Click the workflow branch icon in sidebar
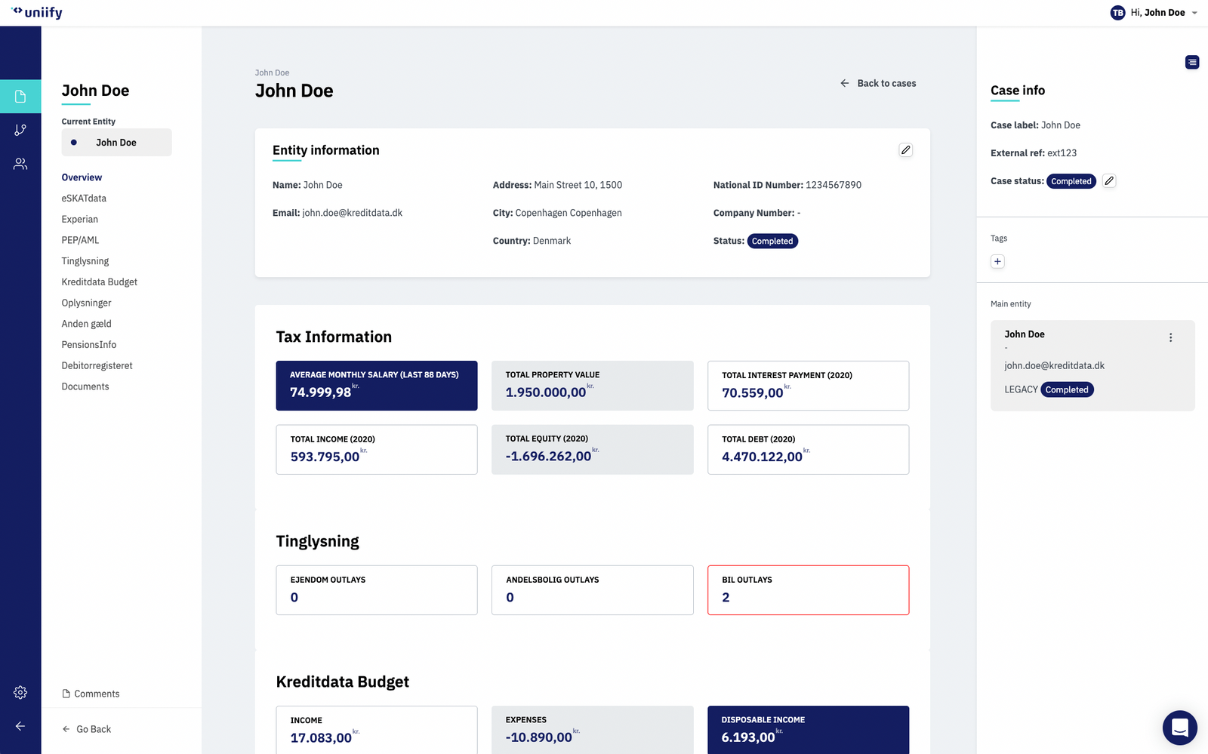The height and width of the screenshot is (754, 1208). point(20,130)
